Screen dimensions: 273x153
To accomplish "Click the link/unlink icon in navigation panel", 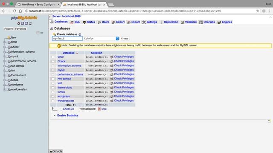I will tap(42, 33).
